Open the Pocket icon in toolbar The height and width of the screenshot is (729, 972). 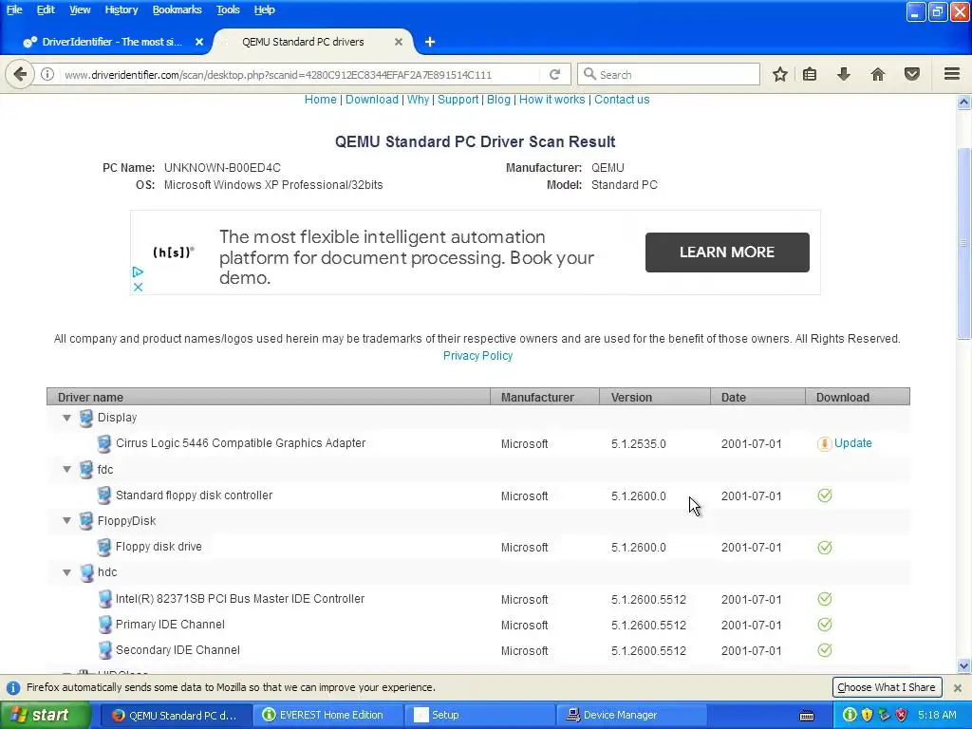[x=912, y=74]
